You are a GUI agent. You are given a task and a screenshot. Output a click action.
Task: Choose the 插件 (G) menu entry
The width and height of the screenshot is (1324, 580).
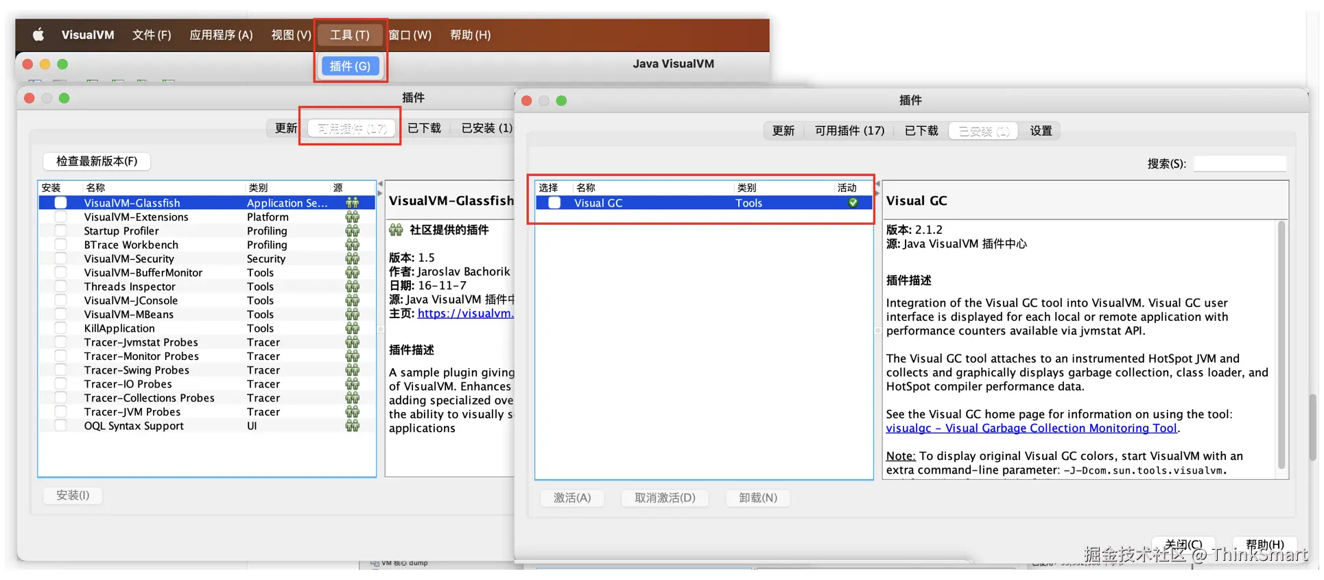pos(350,66)
